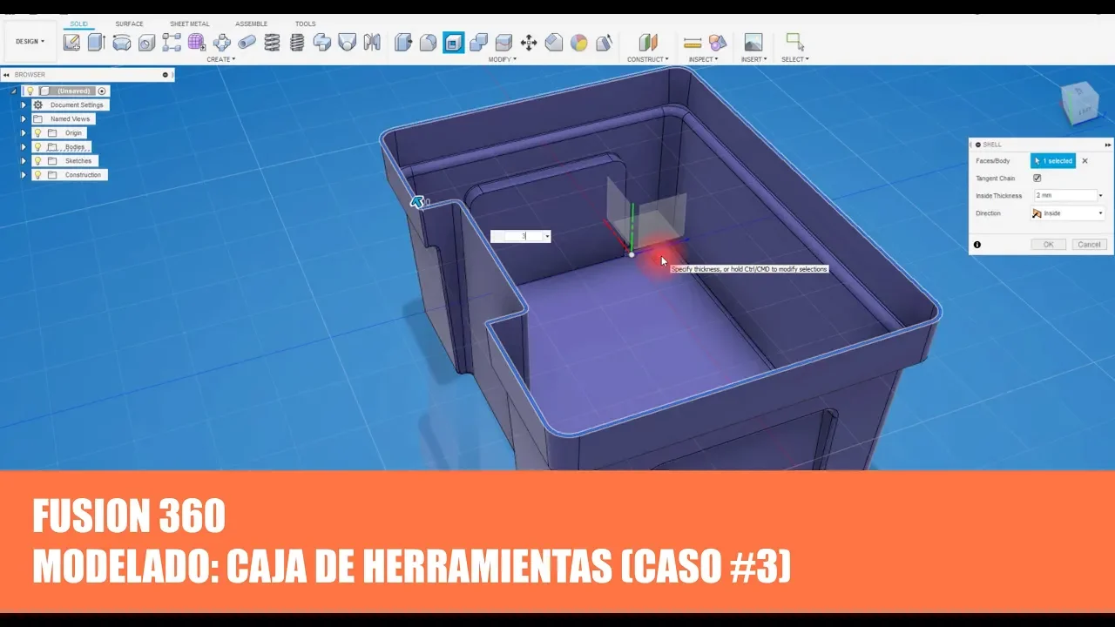The width and height of the screenshot is (1115, 627).
Task: Select the Create Form purple grid icon
Action: pos(197,42)
